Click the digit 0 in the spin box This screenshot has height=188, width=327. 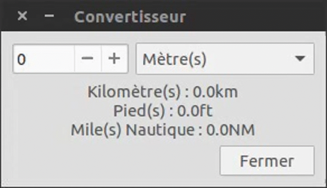pos(21,59)
